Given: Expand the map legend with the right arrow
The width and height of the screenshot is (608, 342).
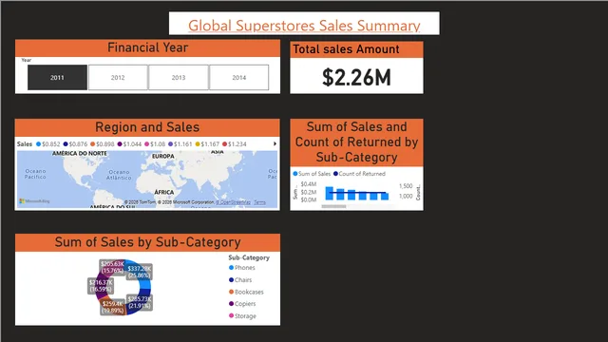Looking at the screenshot, I should click(x=275, y=143).
